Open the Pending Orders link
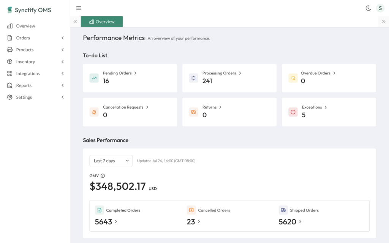The image size is (389, 243). click(x=120, y=73)
